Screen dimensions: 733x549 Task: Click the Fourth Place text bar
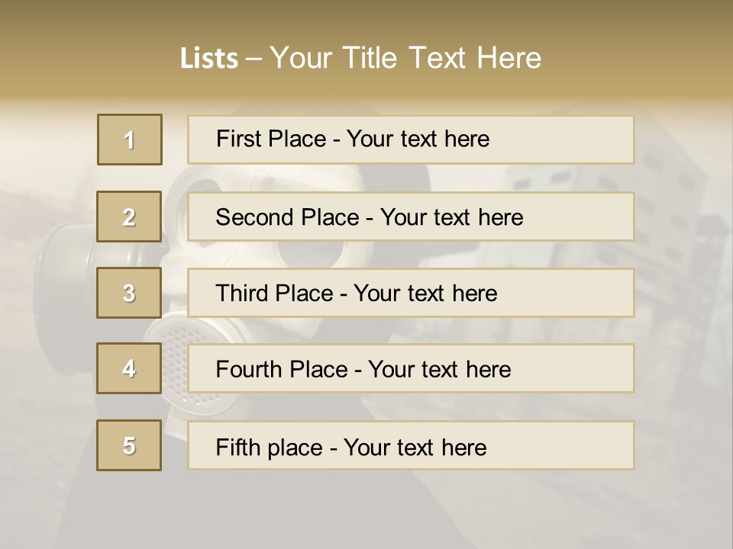(x=411, y=368)
